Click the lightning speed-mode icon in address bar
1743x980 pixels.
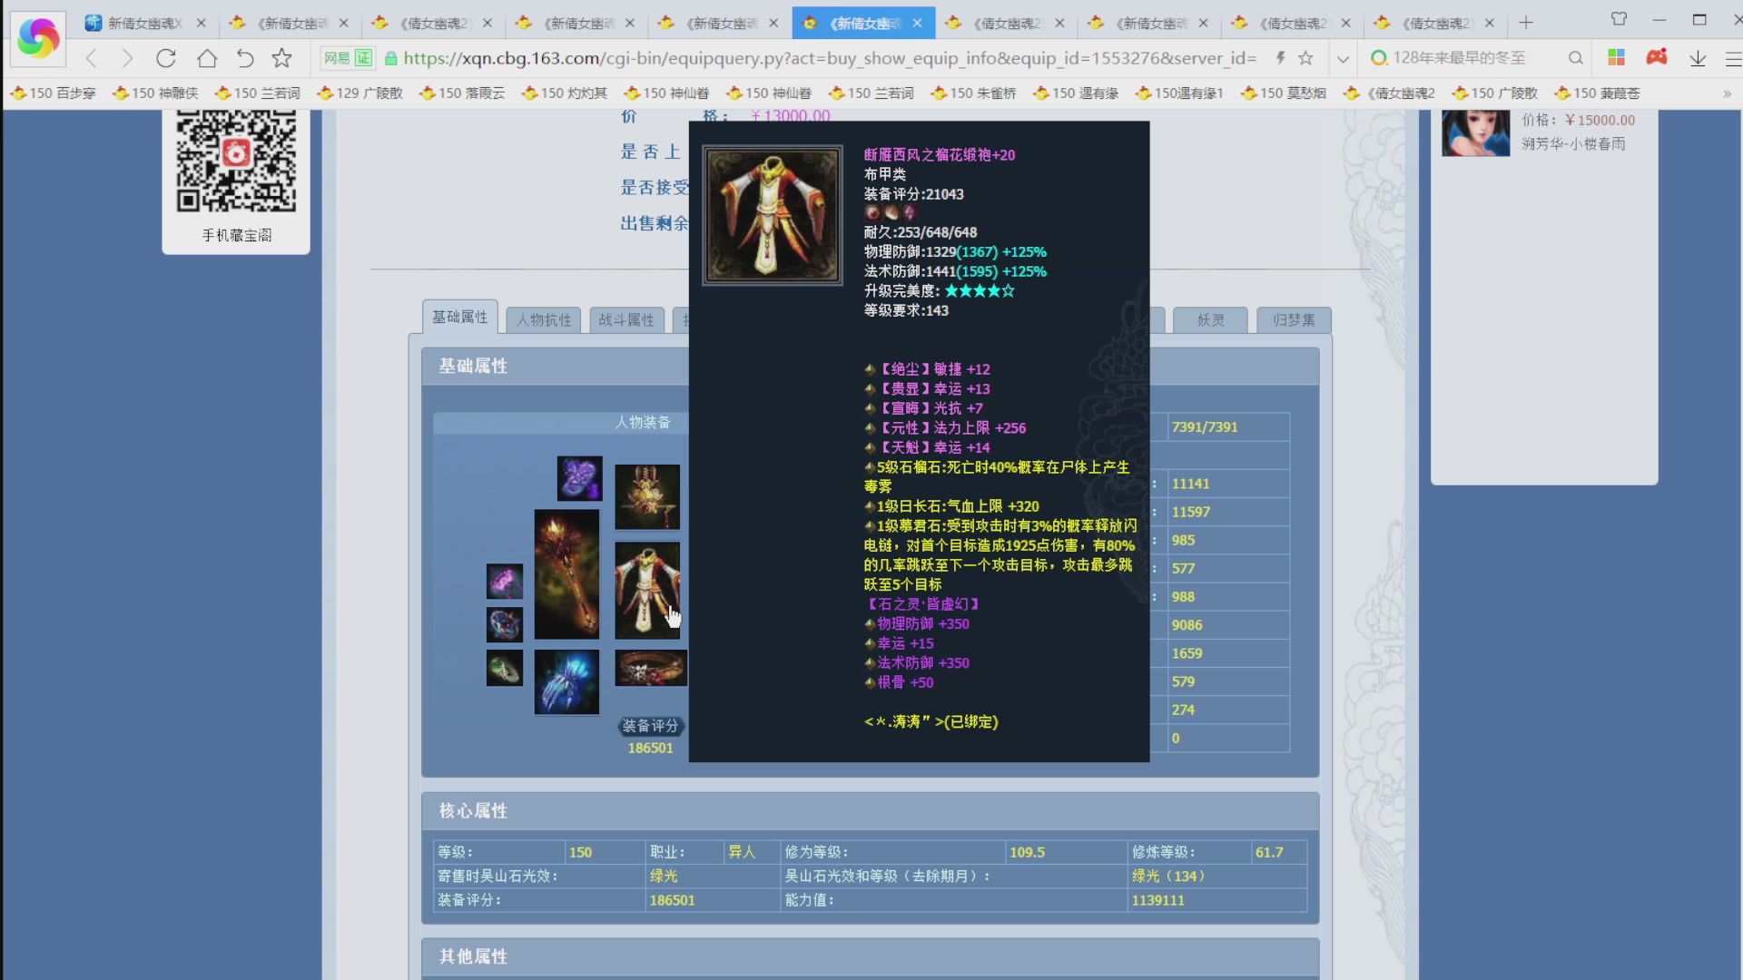click(x=1280, y=58)
